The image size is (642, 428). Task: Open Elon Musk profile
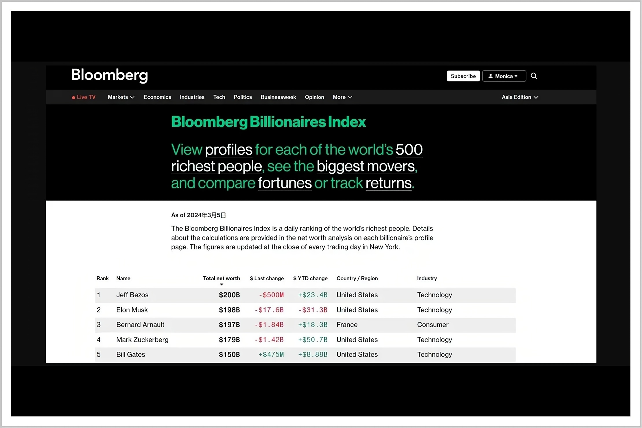[132, 310]
